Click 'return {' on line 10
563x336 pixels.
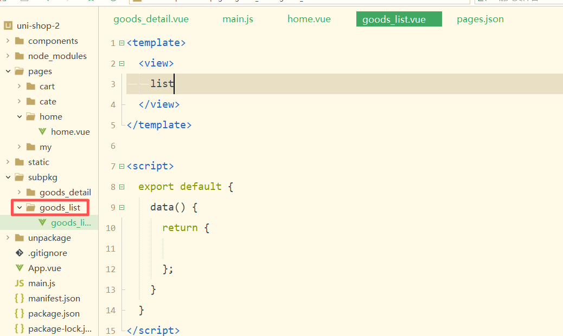(x=185, y=228)
